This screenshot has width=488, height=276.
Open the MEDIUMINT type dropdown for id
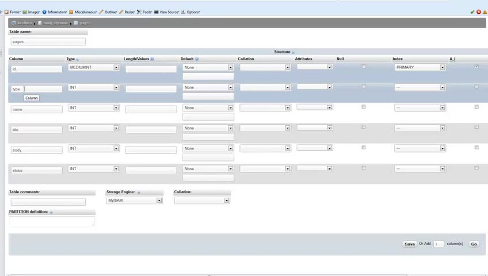[94, 67]
